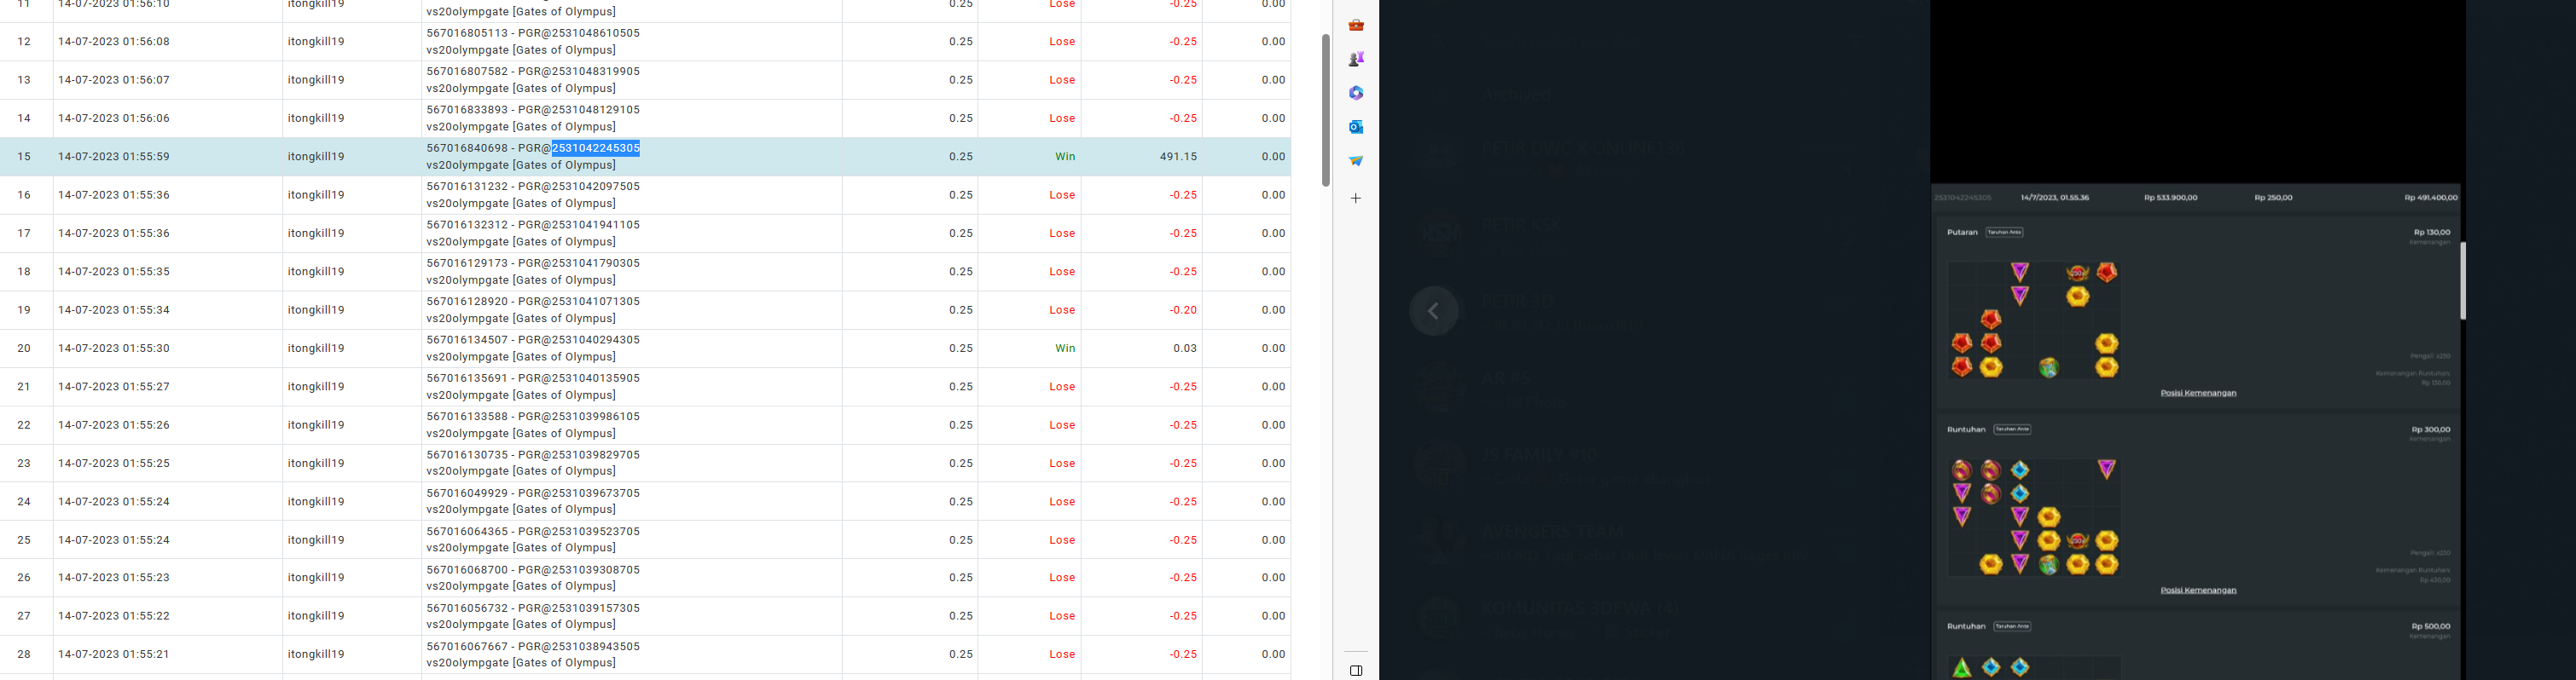This screenshot has height=680, width=2576.
Task: Click Win result in row 15
Action: pyautogui.click(x=1065, y=157)
